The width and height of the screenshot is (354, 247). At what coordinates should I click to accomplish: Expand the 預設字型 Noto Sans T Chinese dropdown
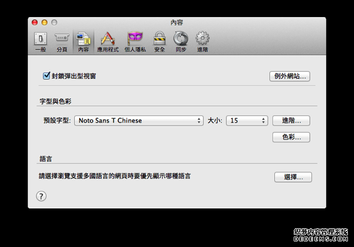pos(139,120)
